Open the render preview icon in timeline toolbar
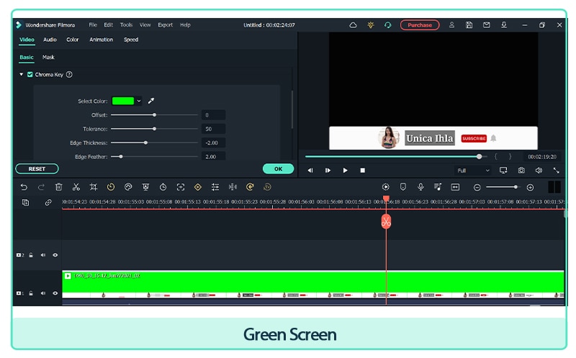576x358 pixels. tap(385, 187)
